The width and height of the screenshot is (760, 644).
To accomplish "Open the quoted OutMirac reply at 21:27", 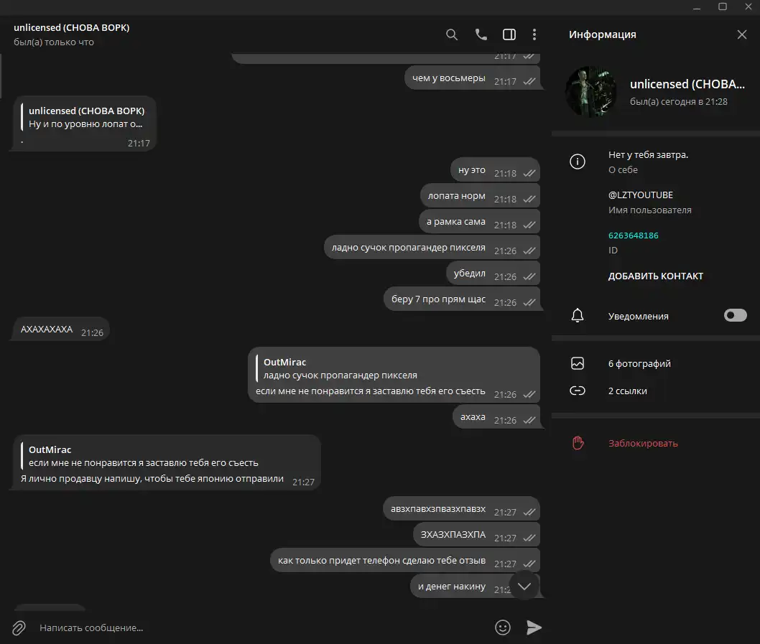I will pos(144,456).
